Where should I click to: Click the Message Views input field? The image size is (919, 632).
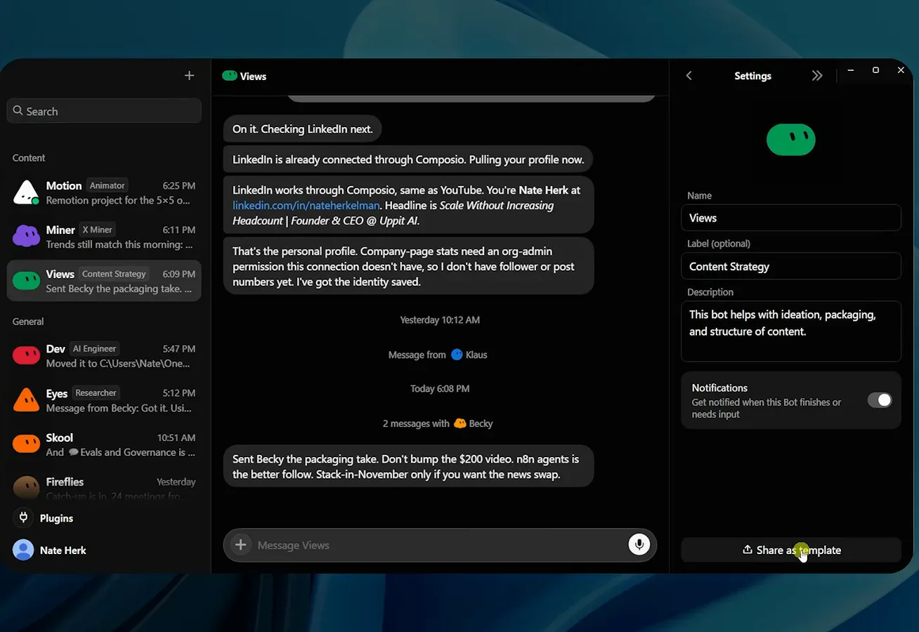point(439,545)
